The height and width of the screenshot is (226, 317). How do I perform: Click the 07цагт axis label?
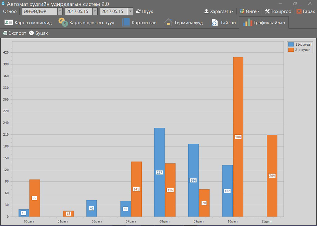[x=131, y=221]
